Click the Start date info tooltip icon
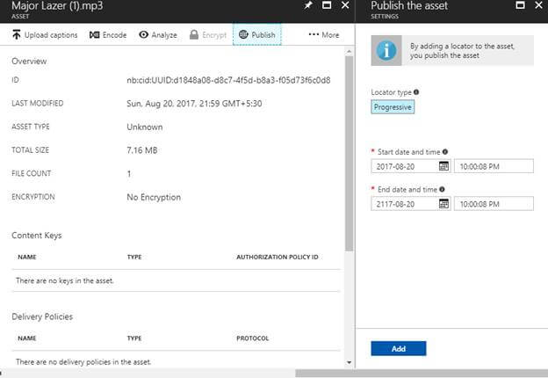The height and width of the screenshot is (378, 548). pos(445,152)
